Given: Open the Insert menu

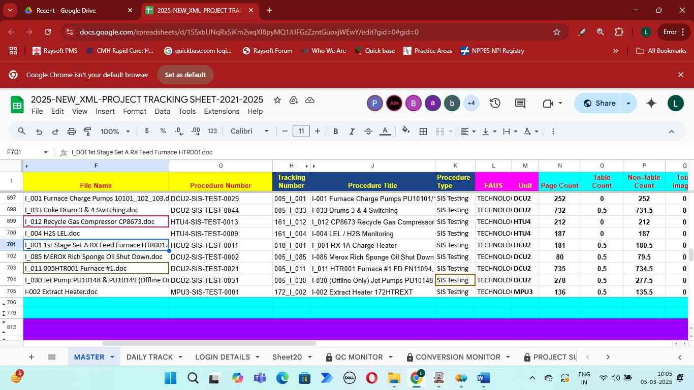Looking at the screenshot, I should [105, 111].
